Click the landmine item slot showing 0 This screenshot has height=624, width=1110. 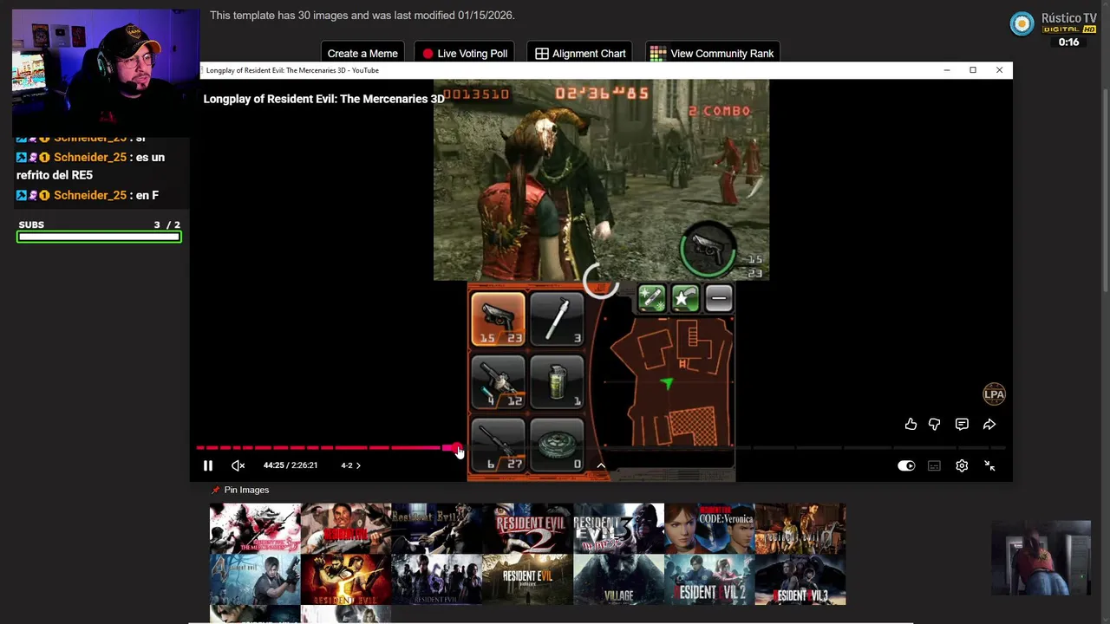pos(557,445)
